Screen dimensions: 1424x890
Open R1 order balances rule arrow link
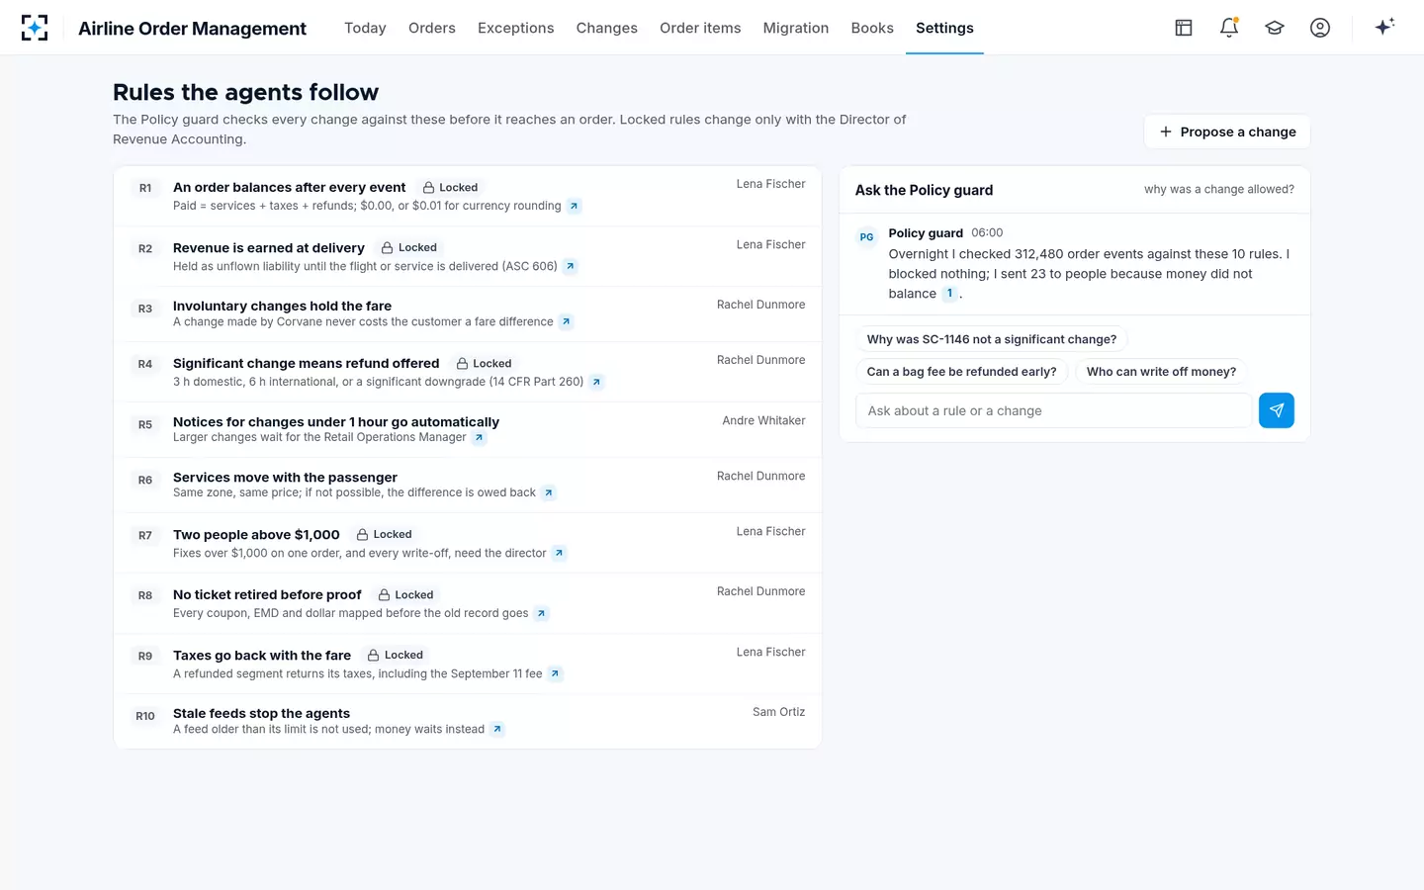click(x=575, y=206)
